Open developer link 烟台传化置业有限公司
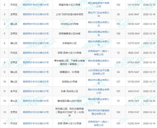This screenshot has width=157, height=128. click(x=99, y=82)
